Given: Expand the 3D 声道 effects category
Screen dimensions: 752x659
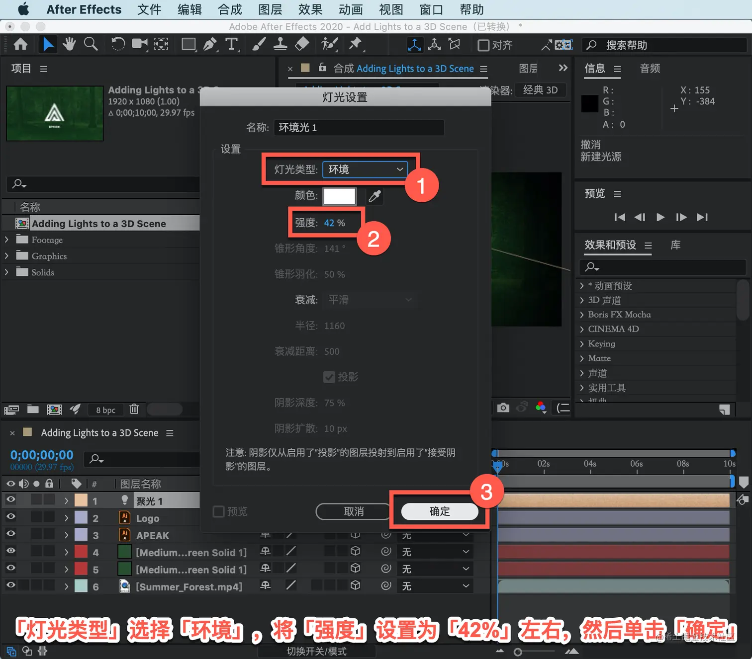Looking at the screenshot, I should [x=582, y=300].
